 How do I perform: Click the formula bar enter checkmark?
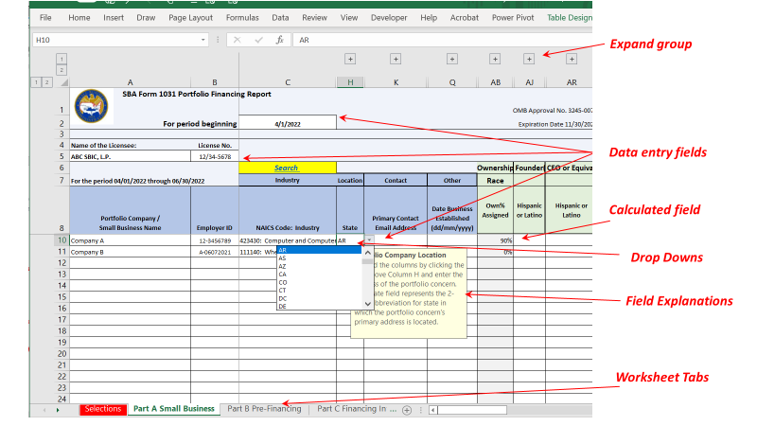[257, 41]
